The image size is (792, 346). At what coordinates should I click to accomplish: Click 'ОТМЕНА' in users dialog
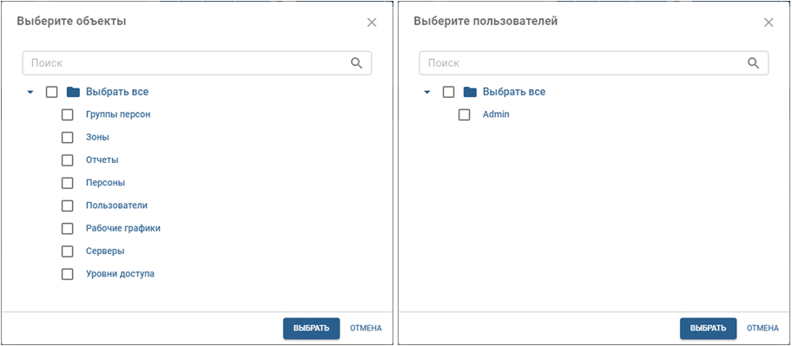point(762,328)
